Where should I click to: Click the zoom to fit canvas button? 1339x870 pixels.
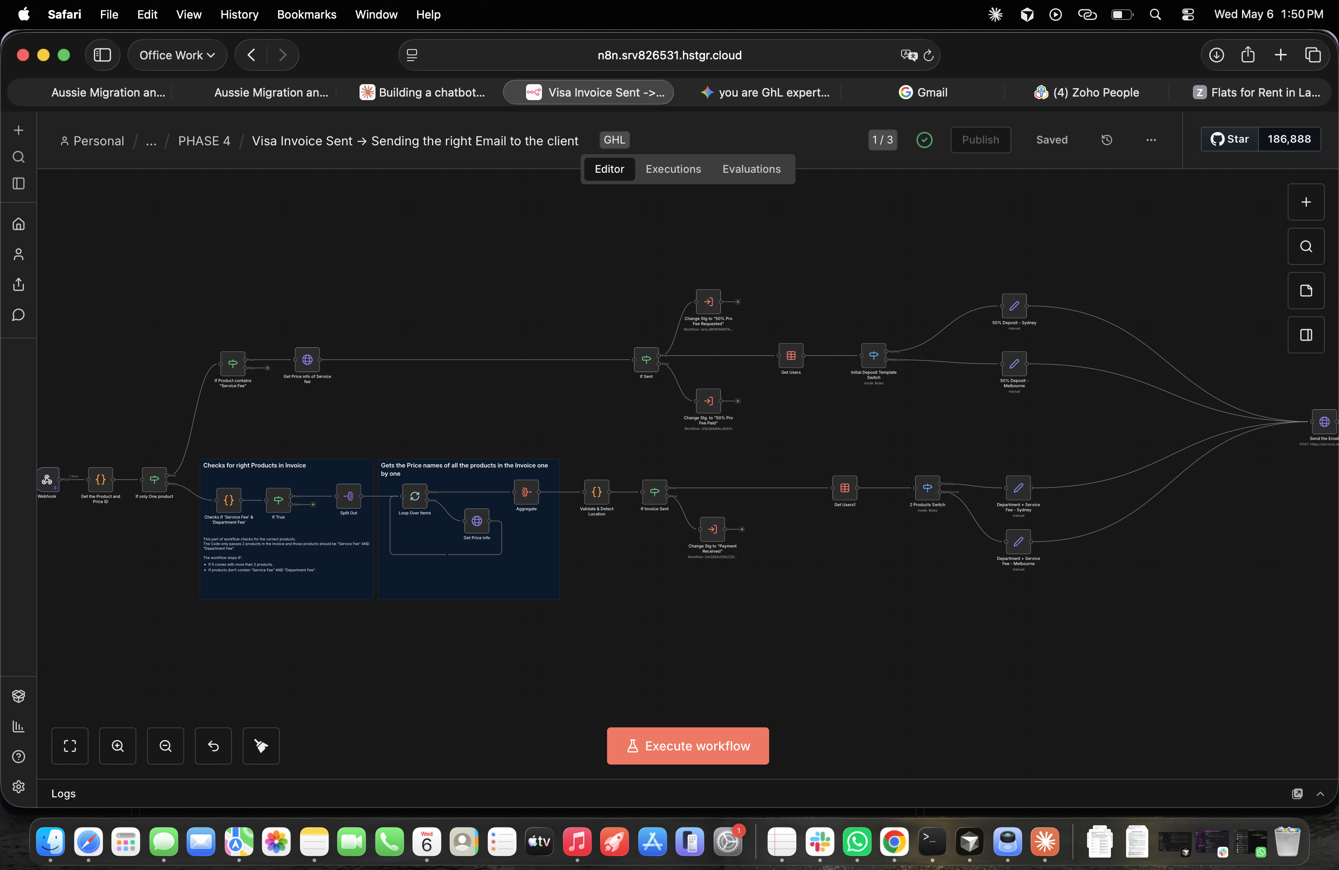coord(70,746)
